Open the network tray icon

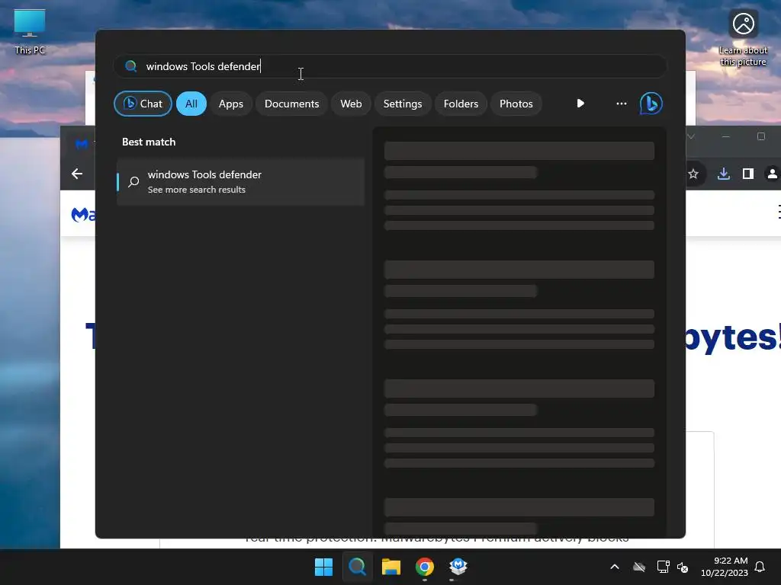663,567
